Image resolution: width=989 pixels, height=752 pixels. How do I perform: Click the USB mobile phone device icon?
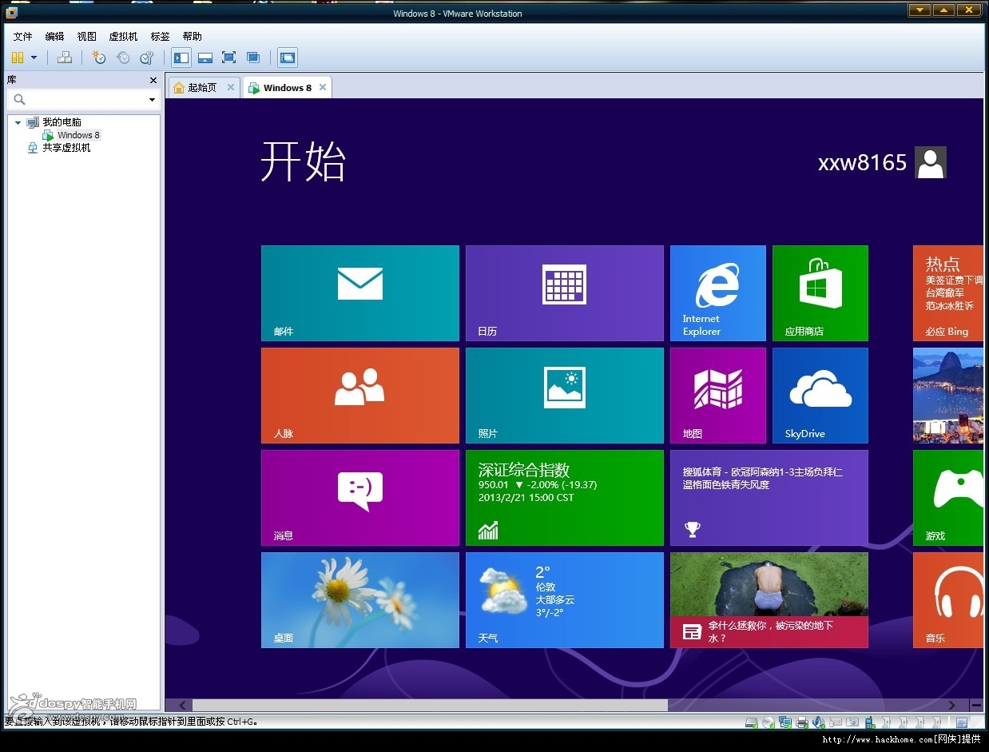[869, 722]
